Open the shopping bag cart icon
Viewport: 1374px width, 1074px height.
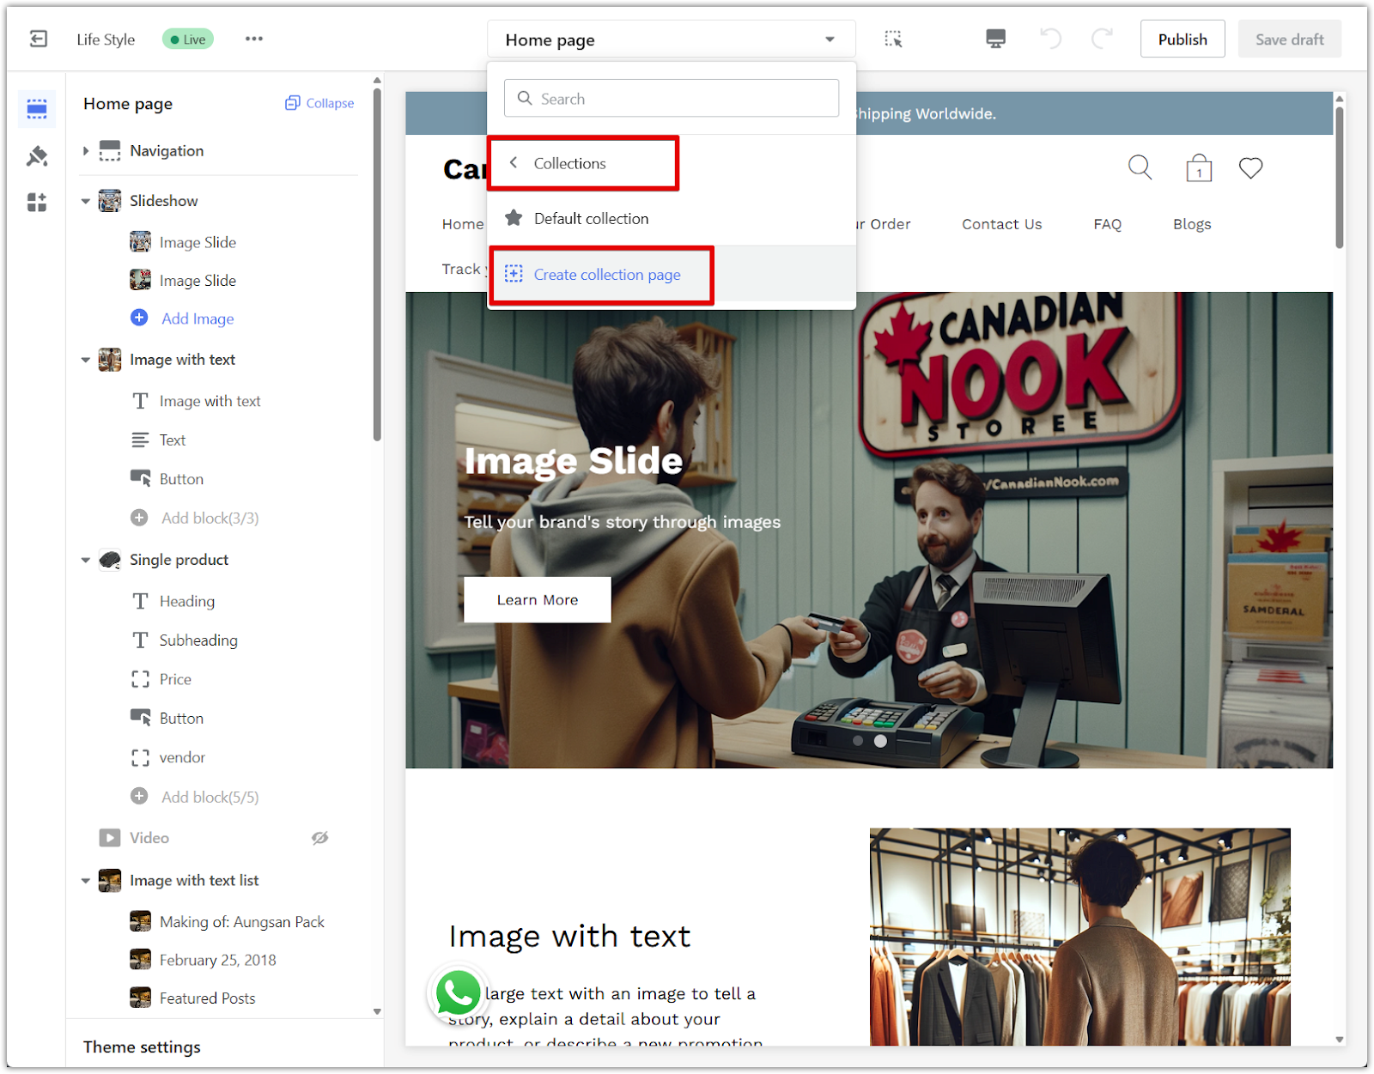click(x=1199, y=167)
